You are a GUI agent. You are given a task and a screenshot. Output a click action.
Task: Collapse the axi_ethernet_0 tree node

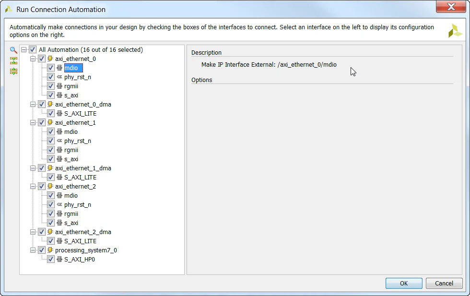33,59
